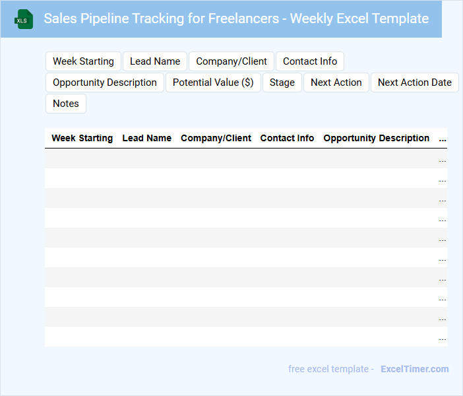Open the ExcelTimer.com link

(x=415, y=369)
